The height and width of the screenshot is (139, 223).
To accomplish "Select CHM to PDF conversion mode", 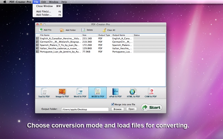I will pyautogui.click(x=151, y=93).
